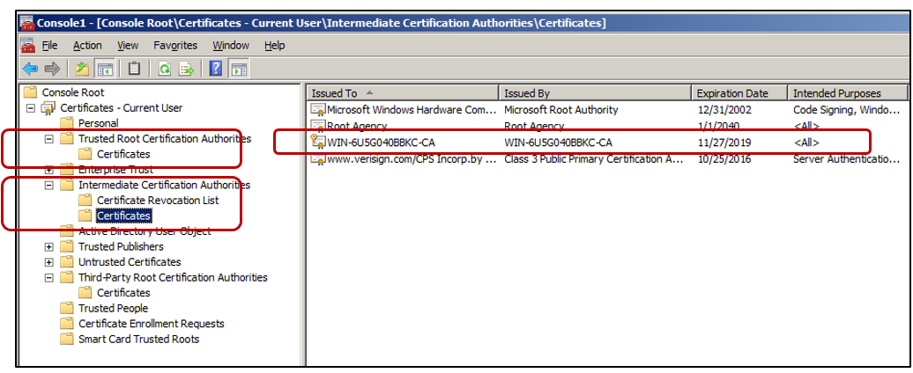Collapse Third-Party Root Certification Authorities node
The width and height of the screenshot is (913, 373).
coord(49,278)
